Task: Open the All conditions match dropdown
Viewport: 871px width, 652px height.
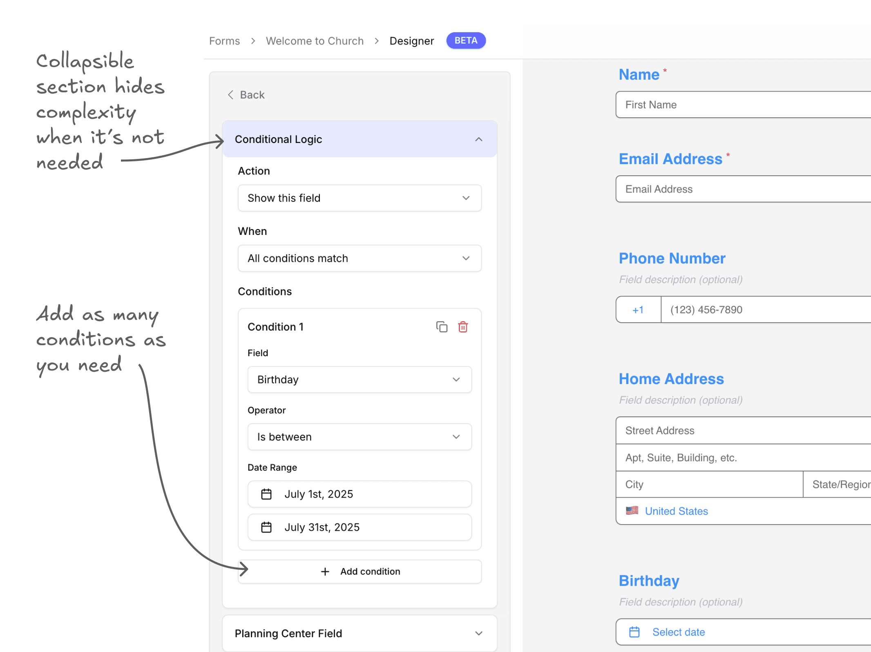Action: pos(360,258)
